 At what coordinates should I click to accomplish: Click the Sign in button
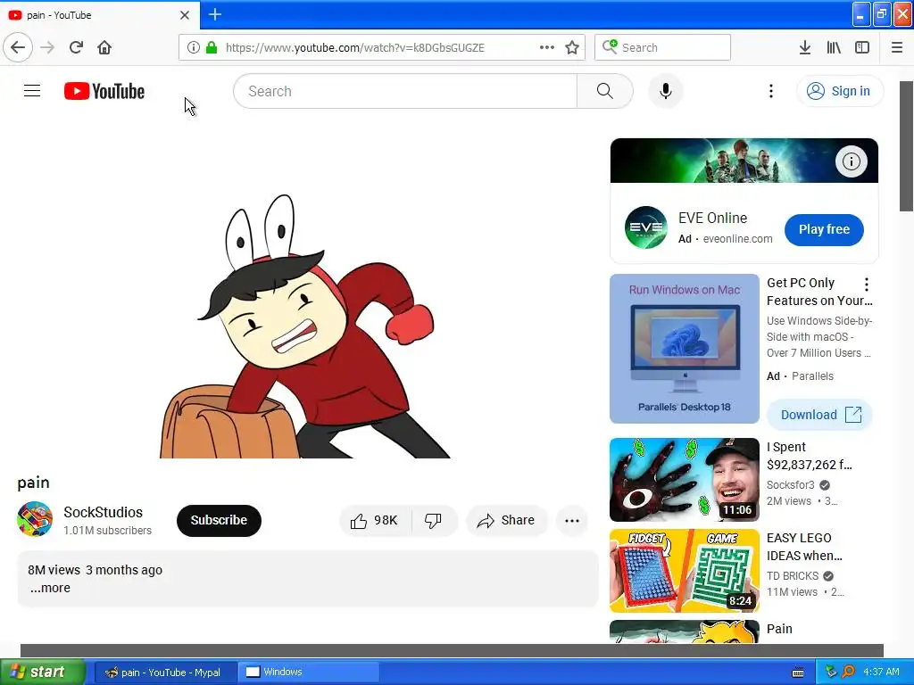tap(839, 91)
